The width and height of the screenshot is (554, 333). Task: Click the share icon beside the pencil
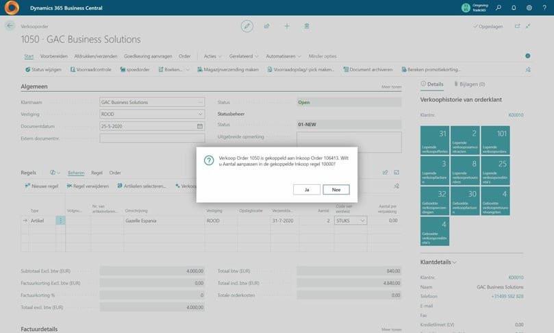click(x=267, y=26)
